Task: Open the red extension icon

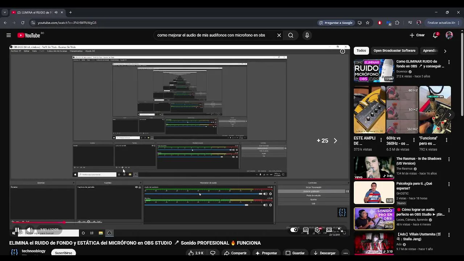Action: click(380, 22)
